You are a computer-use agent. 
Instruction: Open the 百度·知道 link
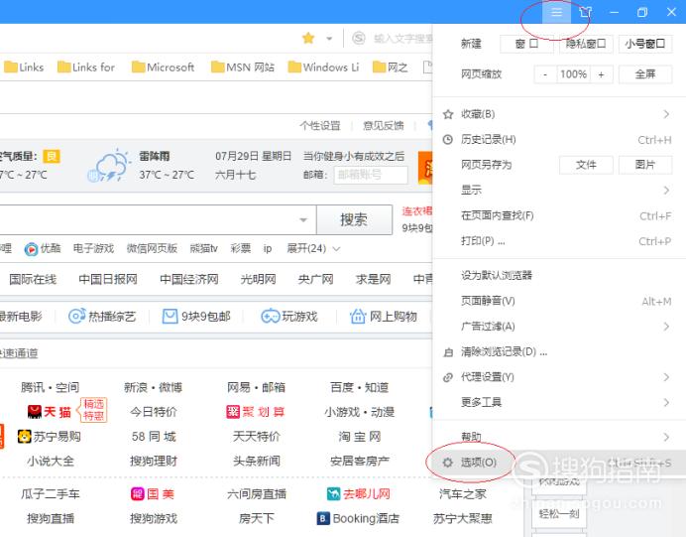pyautogui.click(x=359, y=387)
